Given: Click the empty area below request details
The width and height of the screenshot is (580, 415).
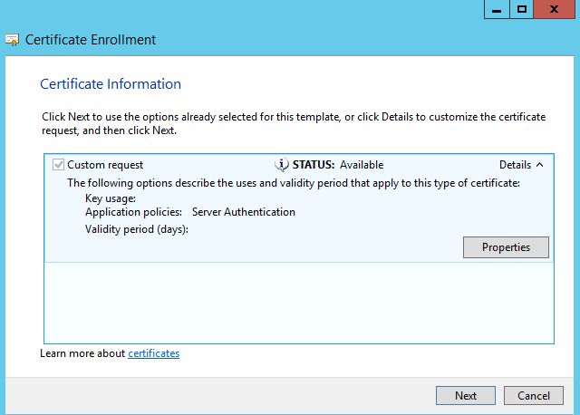Looking at the screenshot, I should coord(299,303).
